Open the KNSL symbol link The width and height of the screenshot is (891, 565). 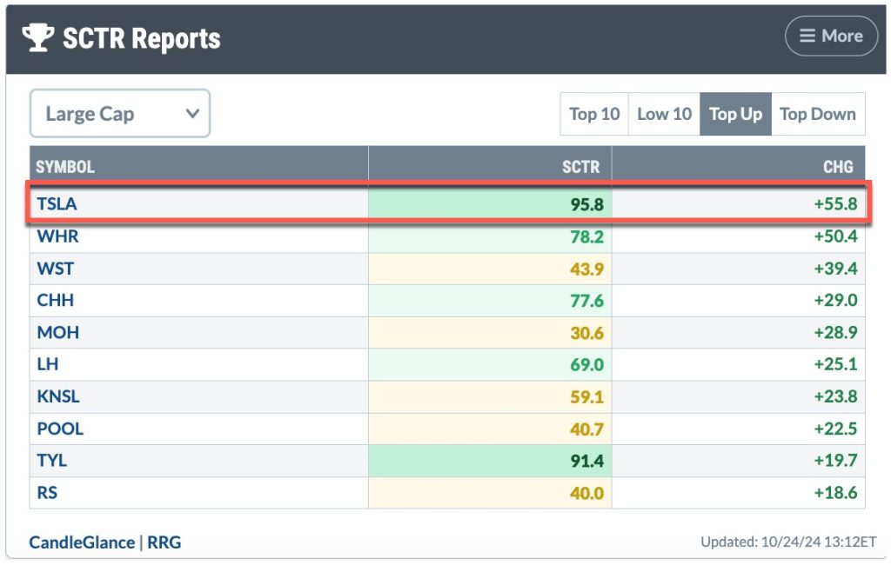(x=58, y=396)
